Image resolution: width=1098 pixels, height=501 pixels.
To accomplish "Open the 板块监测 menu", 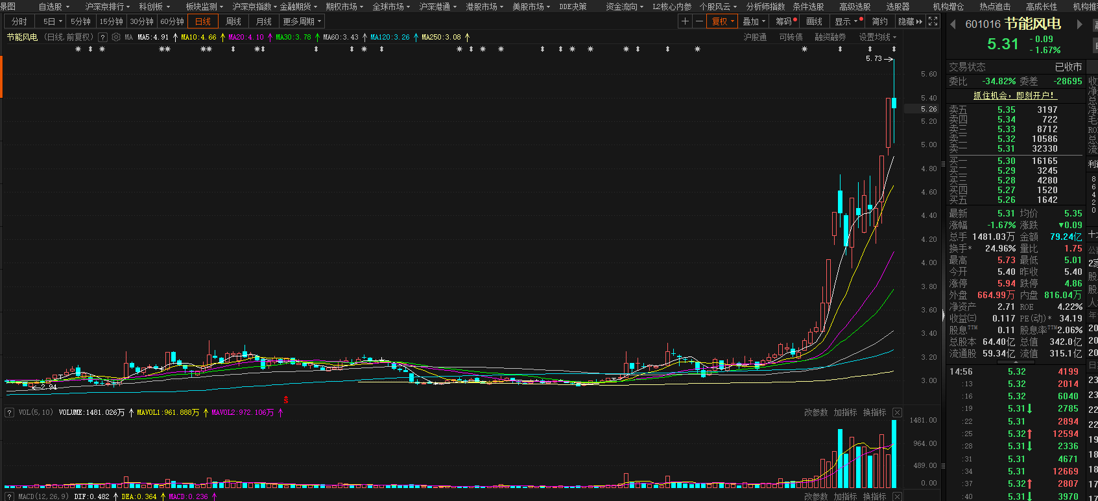I will click(204, 6).
